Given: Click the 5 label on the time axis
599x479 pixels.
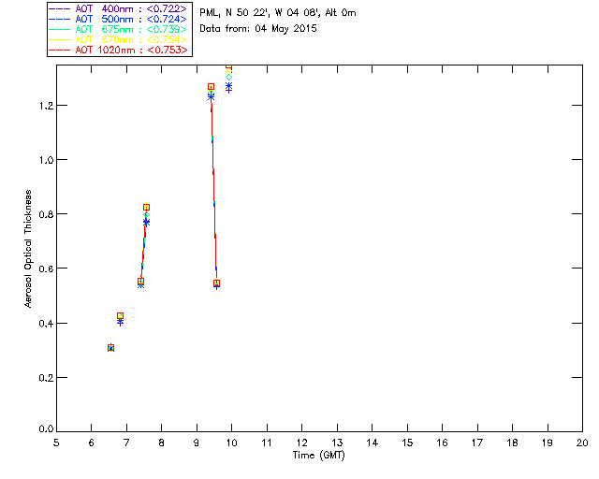Looking at the screenshot, I should click(x=56, y=443).
